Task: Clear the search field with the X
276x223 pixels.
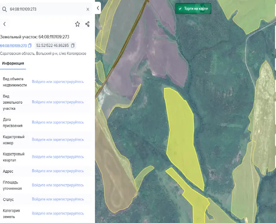Action: click(x=88, y=10)
